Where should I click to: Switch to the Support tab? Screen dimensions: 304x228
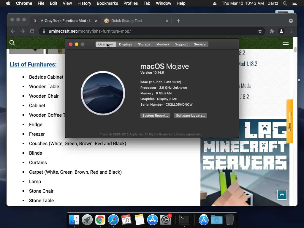coord(181,44)
